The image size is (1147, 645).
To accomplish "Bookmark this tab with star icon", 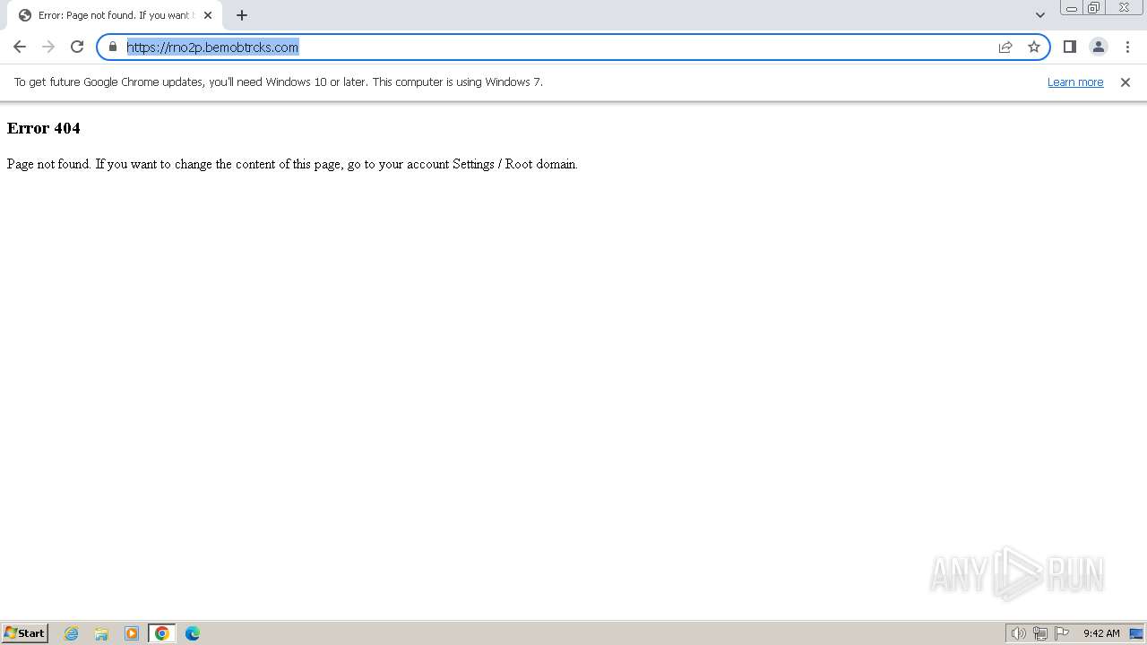I will [x=1034, y=47].
